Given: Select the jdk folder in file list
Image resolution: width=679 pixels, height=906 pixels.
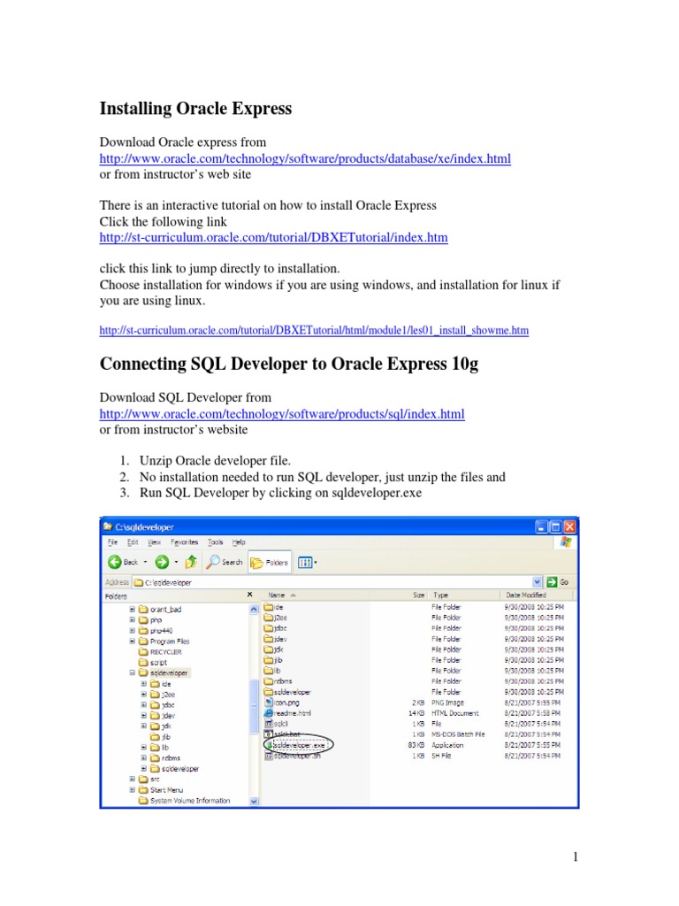Looking at the screenshot, I should pos(274,649).
